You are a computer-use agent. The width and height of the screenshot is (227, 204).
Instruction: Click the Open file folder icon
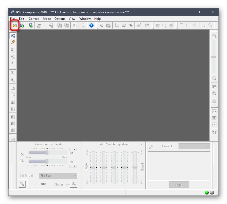tap(15, 25)
